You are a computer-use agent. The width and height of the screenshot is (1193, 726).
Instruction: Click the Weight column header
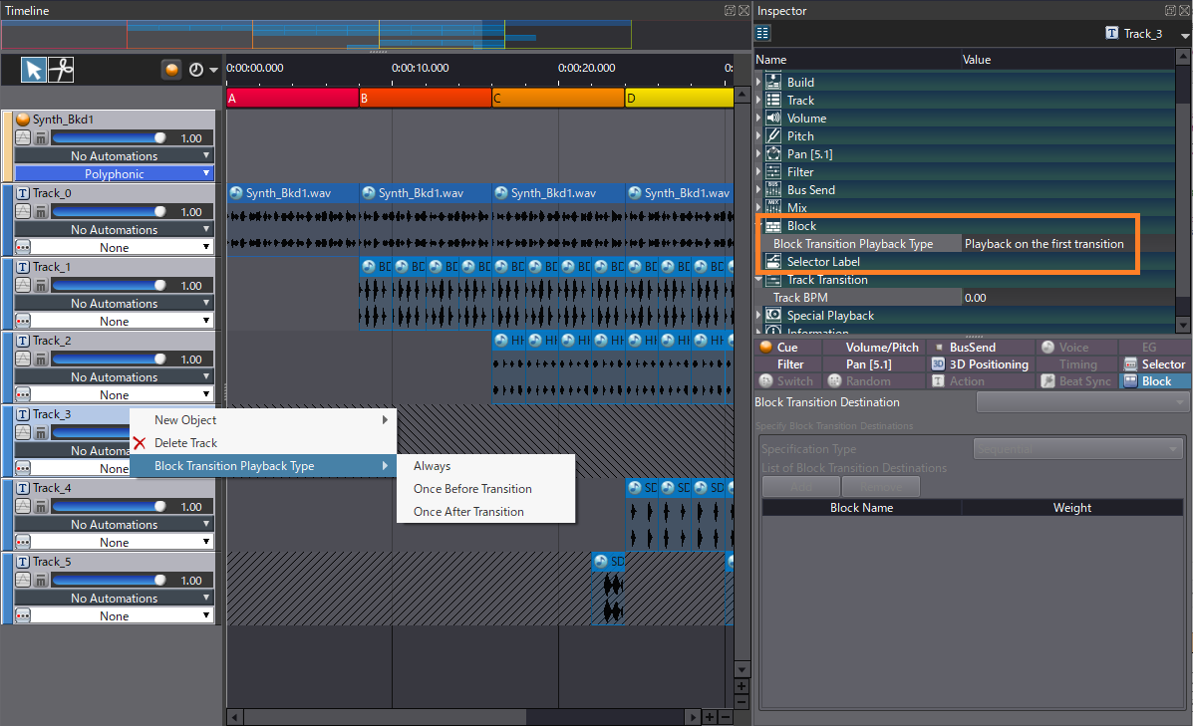1072,507
